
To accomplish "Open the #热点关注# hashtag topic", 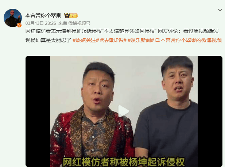I will click(x=86, y=40).
